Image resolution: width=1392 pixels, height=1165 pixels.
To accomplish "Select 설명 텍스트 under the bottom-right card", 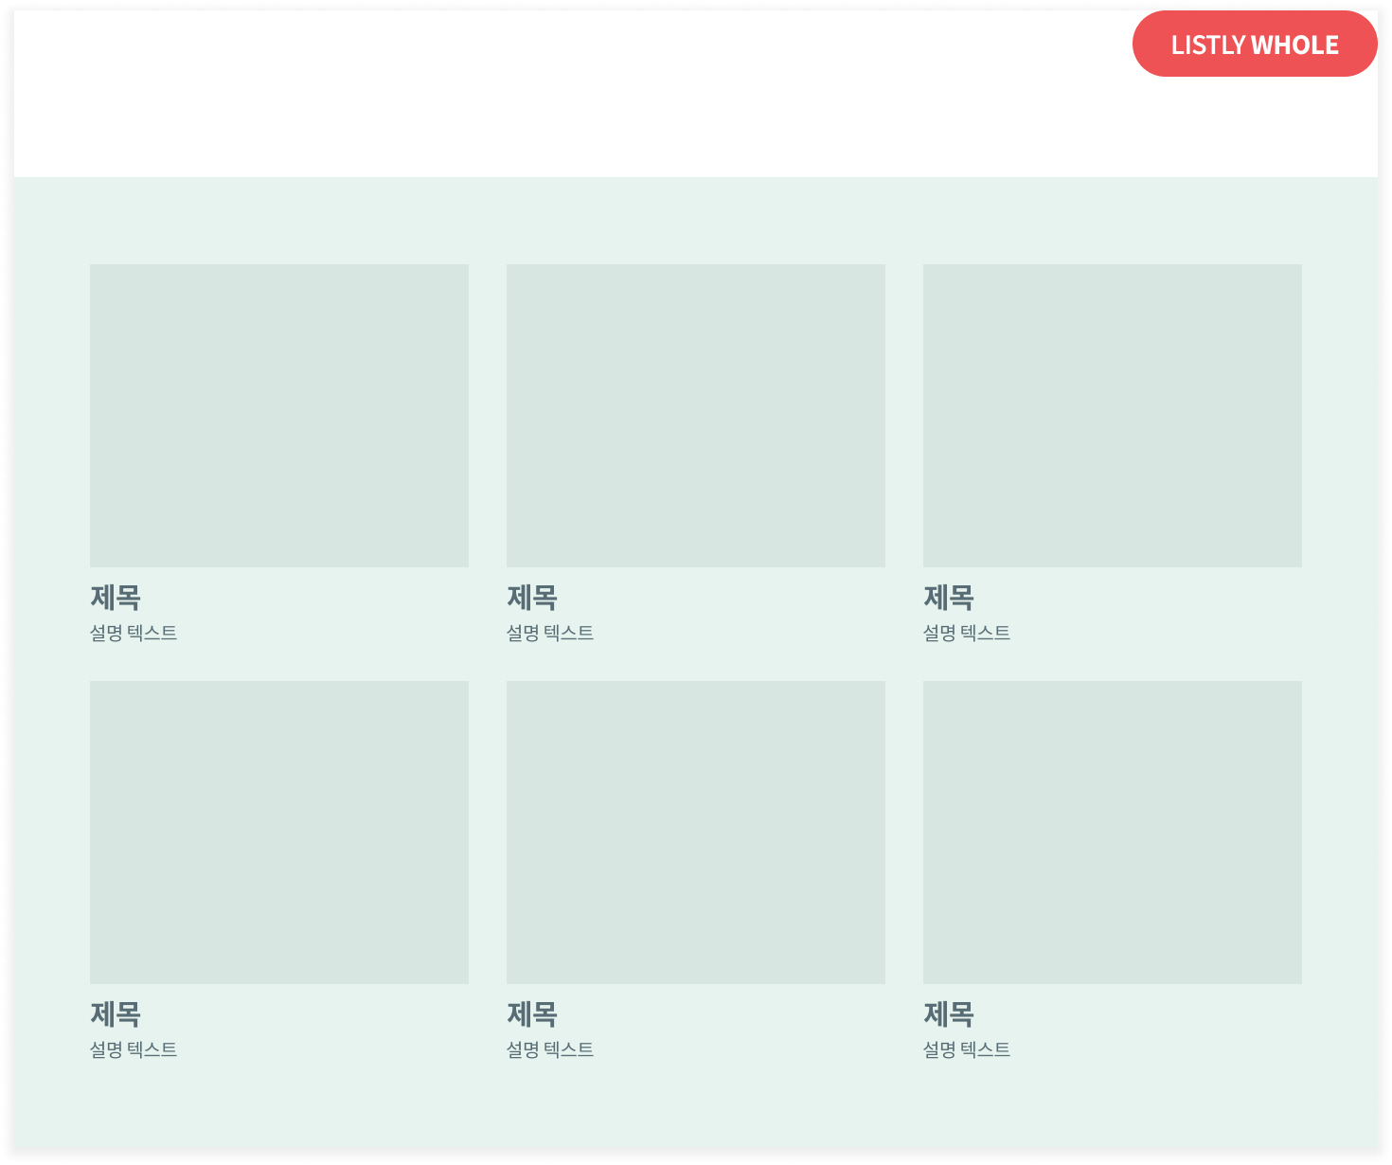I will pos(967,1049).
